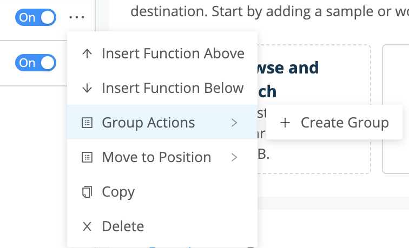This screenshot has width=409, height=248.
Task: Expand the Group Actions submenu chevron
Action: click(x=234, y=123)
